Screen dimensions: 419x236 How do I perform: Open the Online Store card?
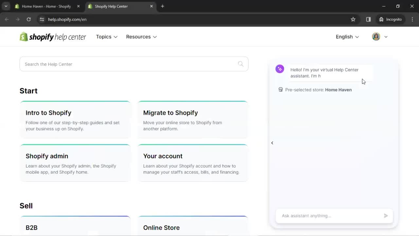(193, 226)
